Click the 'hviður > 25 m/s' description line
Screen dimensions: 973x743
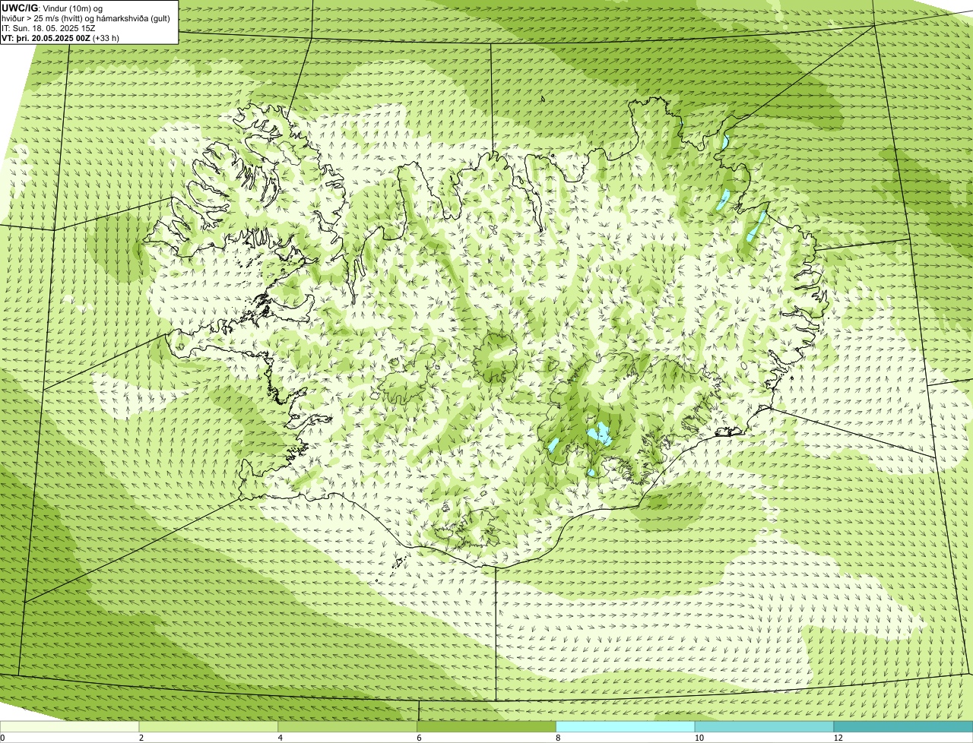(86, 18)
